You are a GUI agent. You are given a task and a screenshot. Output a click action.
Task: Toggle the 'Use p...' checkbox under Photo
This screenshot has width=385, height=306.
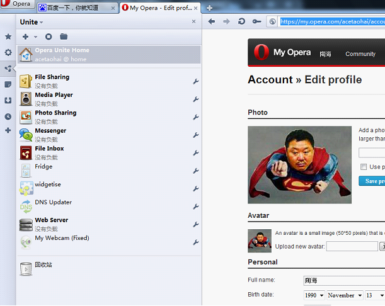pyautogui.click(x=364, y=167)
